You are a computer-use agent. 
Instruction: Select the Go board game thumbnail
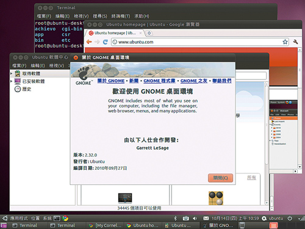coord(216,198)
